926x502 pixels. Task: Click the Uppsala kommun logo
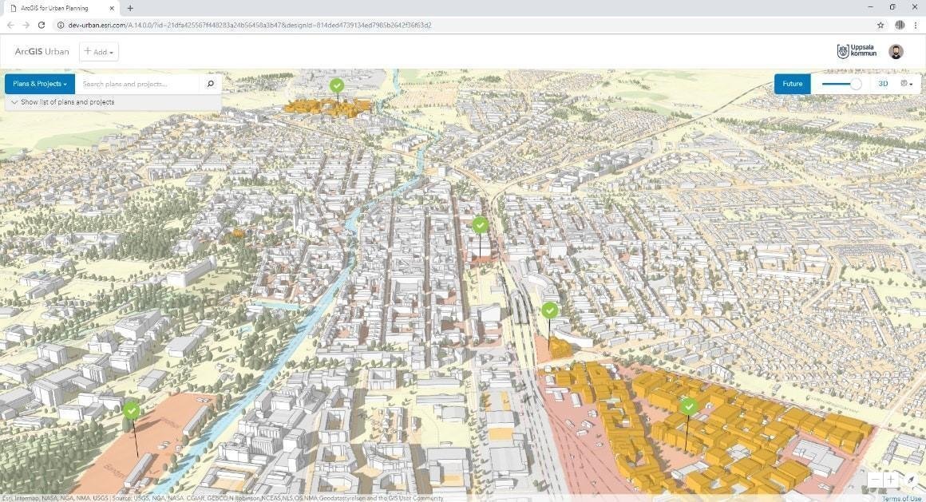(x=857, y=52)
